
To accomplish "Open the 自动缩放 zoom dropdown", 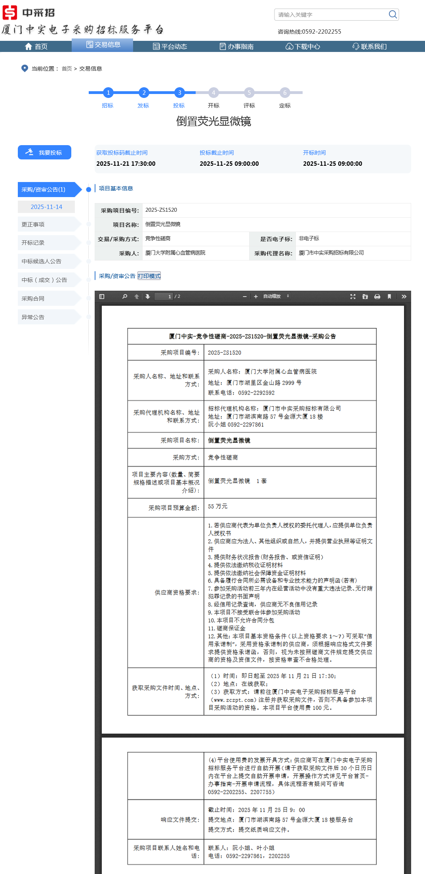I will (x=276, y=296).
